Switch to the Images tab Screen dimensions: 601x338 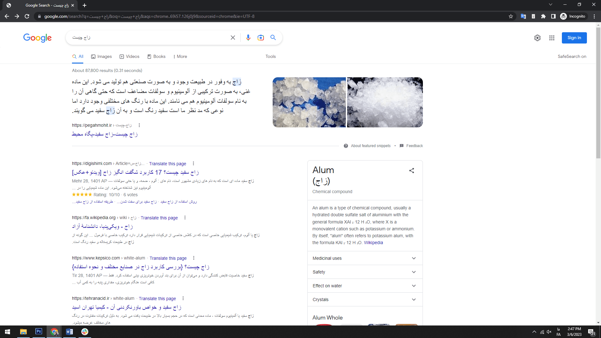coord(101,57)
